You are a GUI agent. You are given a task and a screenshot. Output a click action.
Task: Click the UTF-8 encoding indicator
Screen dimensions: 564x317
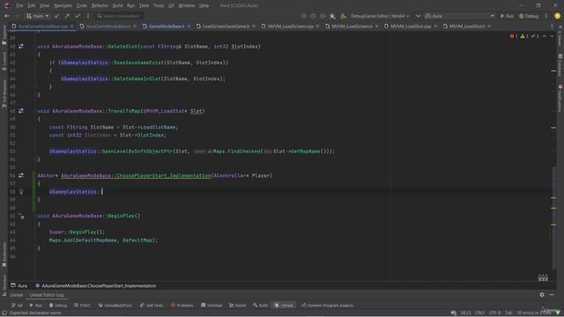click(x=494, y=313)
